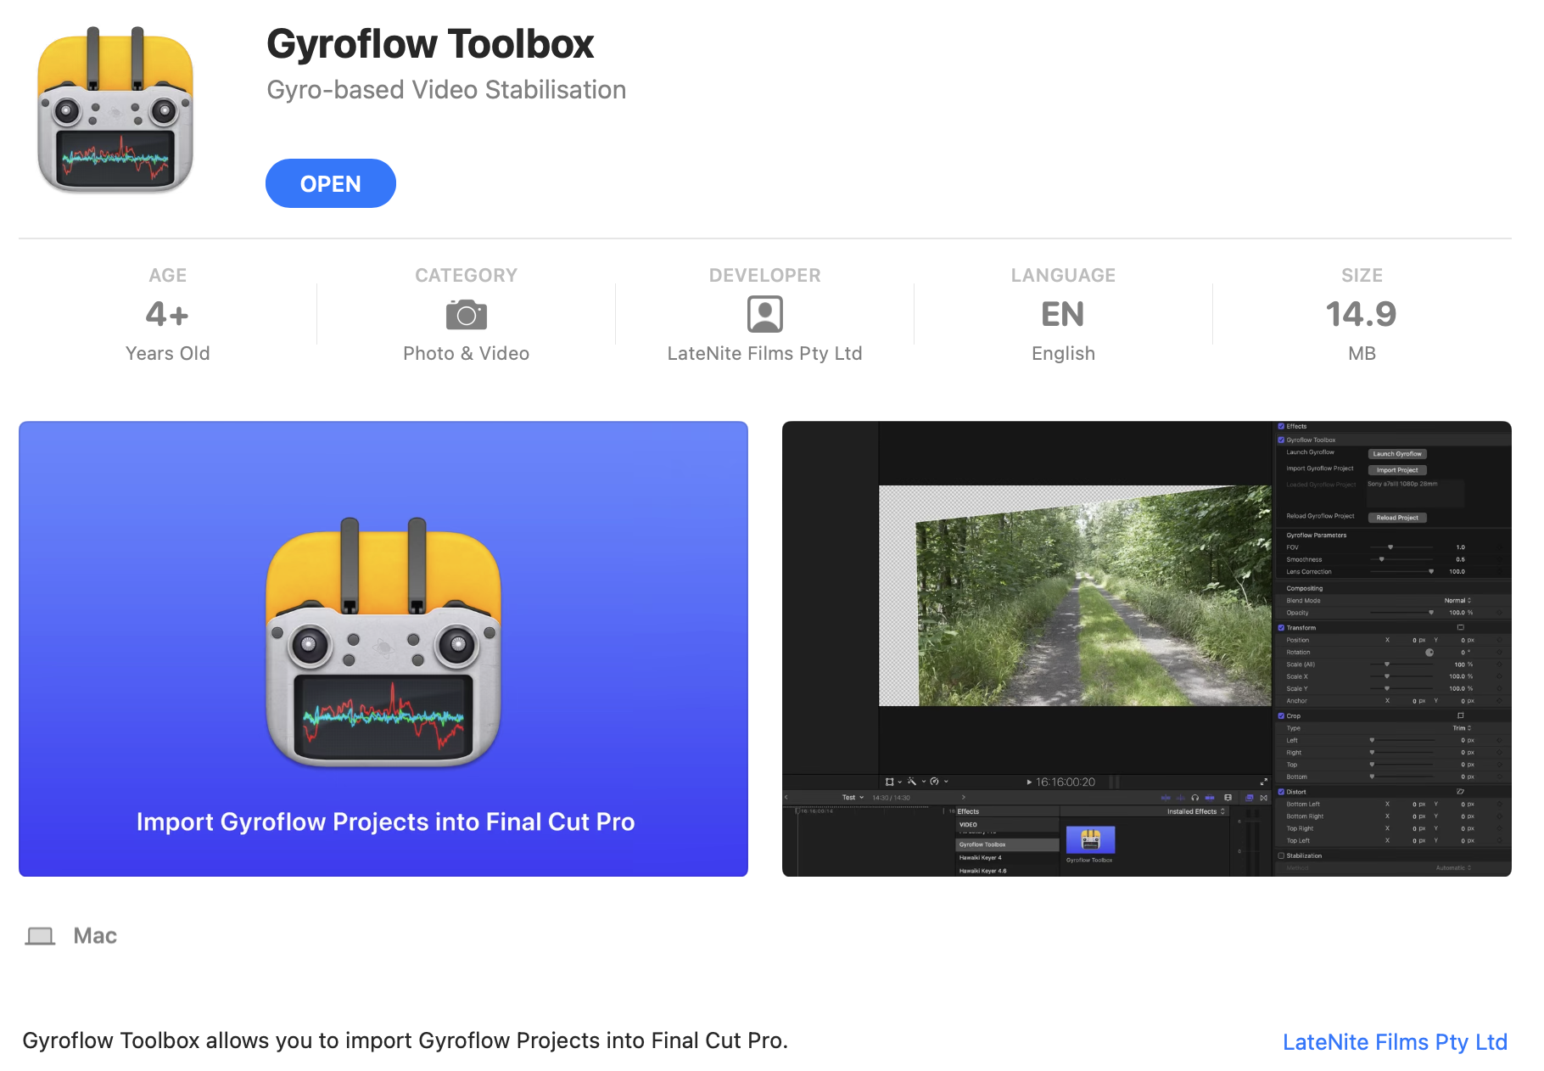Click the effects browser icon in the timeline bar
Screen dimensions: 1544x1071
click(1250, 798)
